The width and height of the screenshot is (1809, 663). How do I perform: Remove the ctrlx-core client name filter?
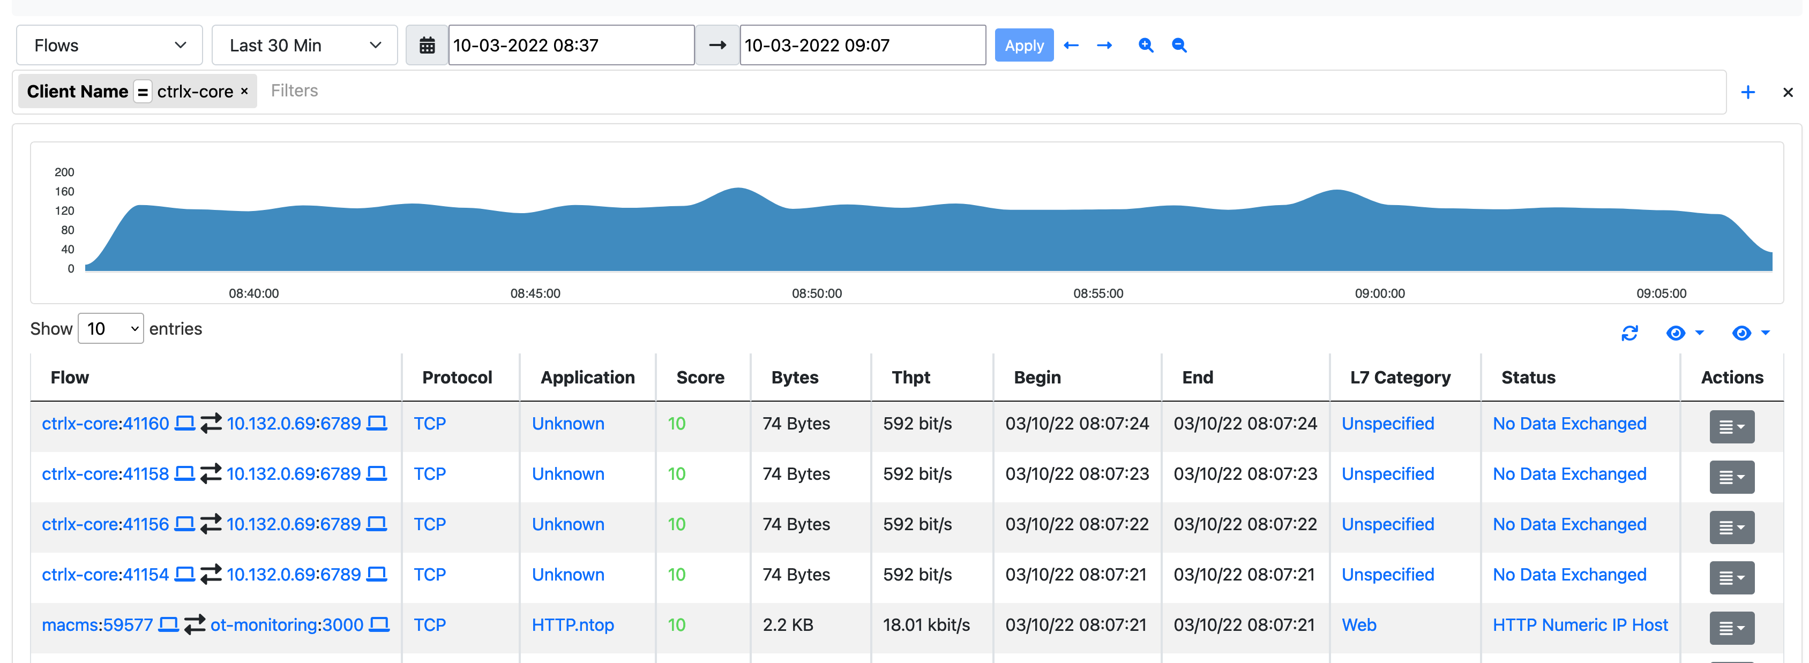244,91
